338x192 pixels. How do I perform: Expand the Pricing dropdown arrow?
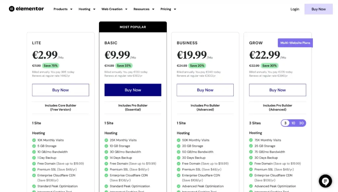click(x=175, y=9)
